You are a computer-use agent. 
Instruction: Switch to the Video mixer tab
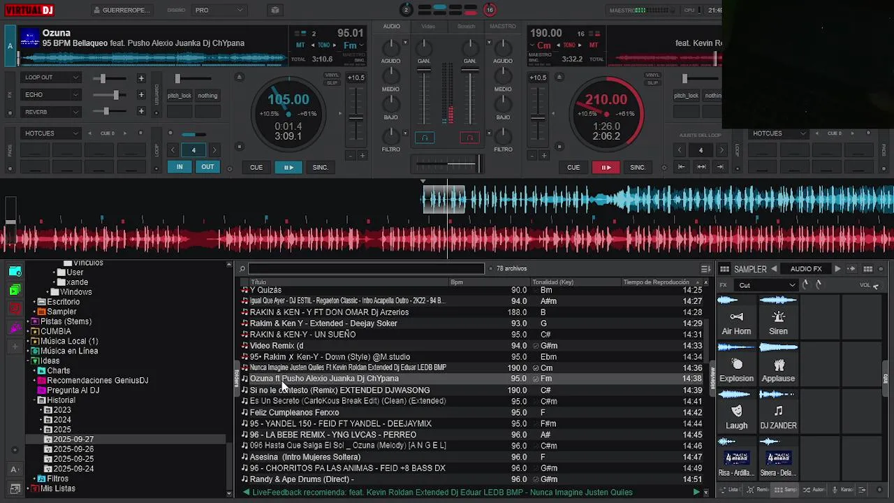point(428,26)
